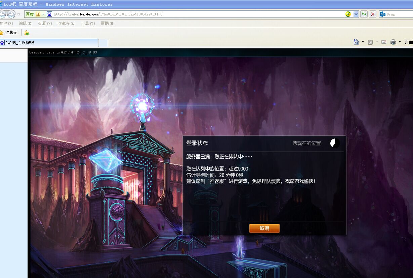The image size is (413, 278).
Task: Click text 服务器已满，您正在排队中
Action: click(219, 156)
